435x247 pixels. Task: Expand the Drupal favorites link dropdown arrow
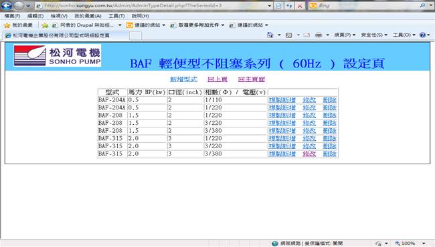120,25
